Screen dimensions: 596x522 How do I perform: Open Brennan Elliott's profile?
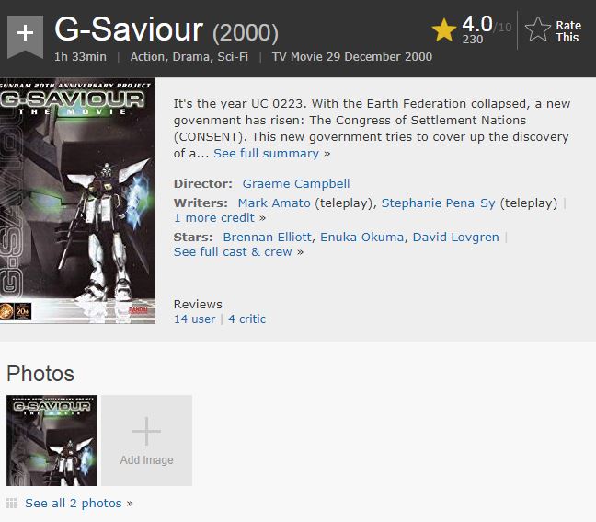[x=268, y=237]
